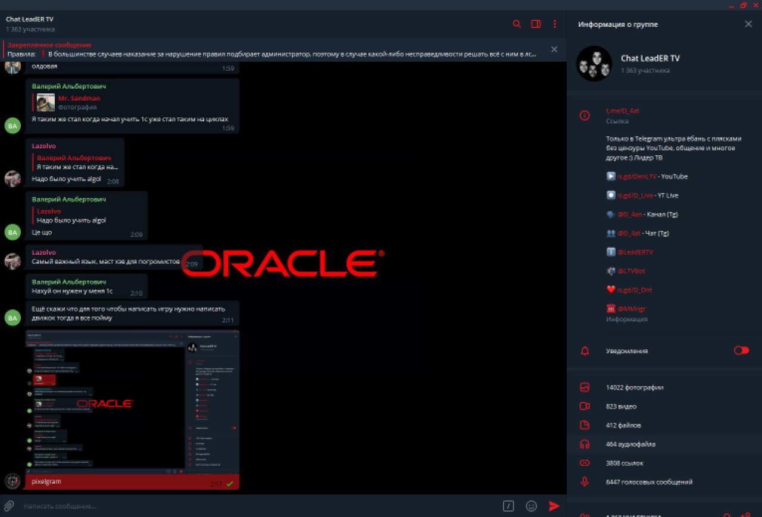Image resolution: width=762 pixels, height=517 pixels.
Task: Close the group information panel
Action: (x=748, y=24)
